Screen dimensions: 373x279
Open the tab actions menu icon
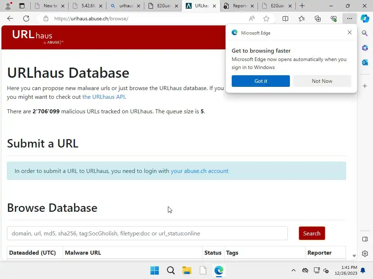(21, 6)
